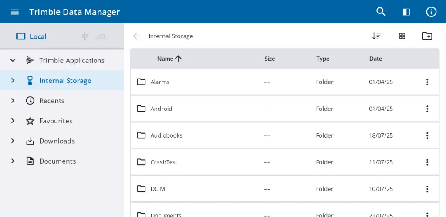The width and height of the screenshot is (446, 217).
Task: Open more options for Android folder
Action: 427,109
